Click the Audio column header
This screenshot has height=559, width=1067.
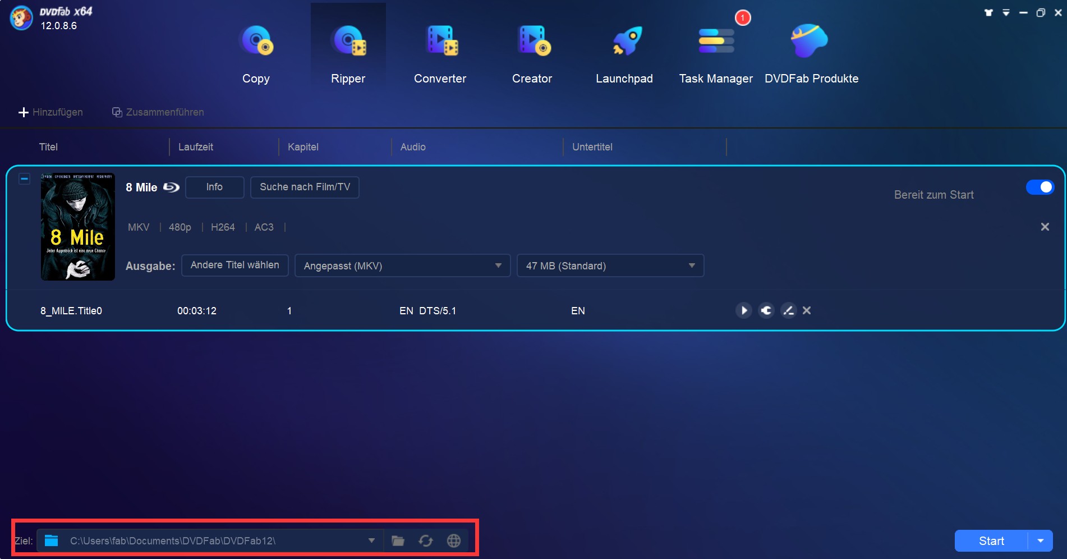point(413,147)
